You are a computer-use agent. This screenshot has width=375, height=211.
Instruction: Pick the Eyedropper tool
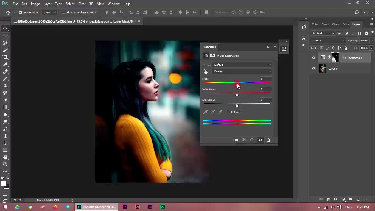pyautogui.click(x=5, y=64)
